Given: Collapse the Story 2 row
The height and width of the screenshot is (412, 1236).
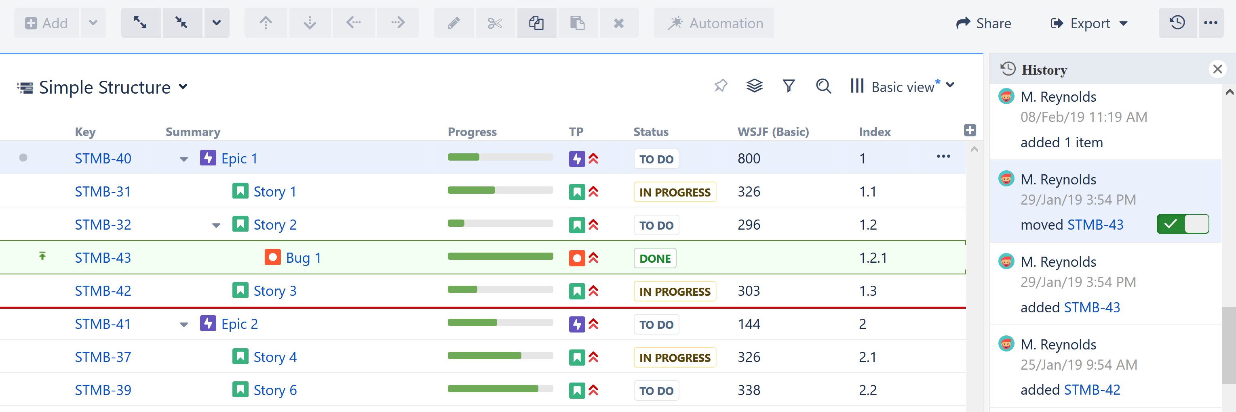Looking at the screenshot, I should click(x=216, y=225).
